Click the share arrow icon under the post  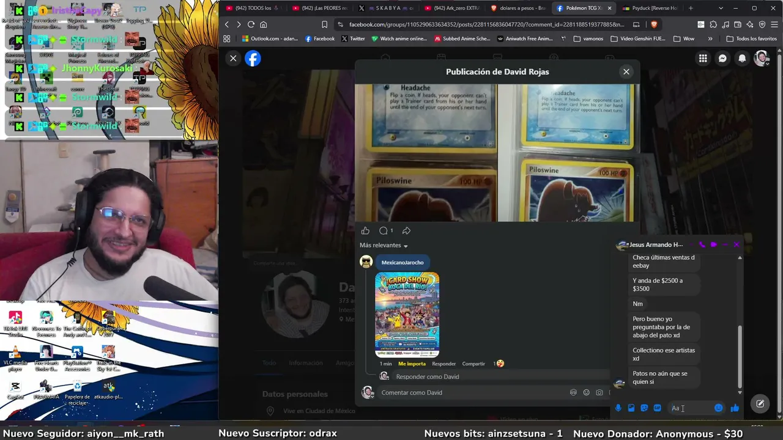click(406, 230)
